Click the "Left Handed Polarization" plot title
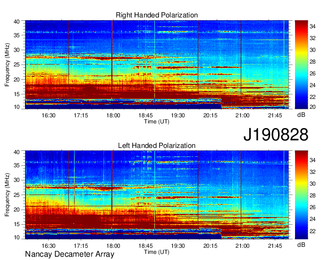 point(157,146)
